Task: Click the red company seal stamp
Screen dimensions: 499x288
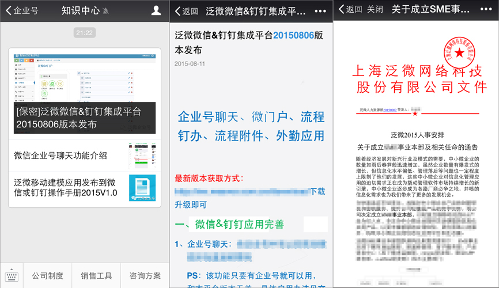Action: pos(459,53)
